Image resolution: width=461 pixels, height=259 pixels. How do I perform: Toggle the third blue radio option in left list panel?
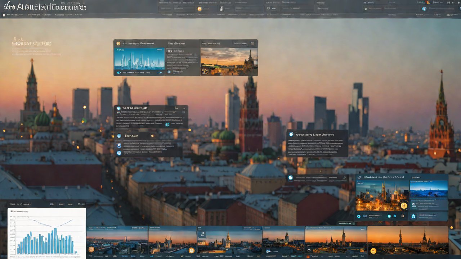pyautogui.click(x=119, y=153)
